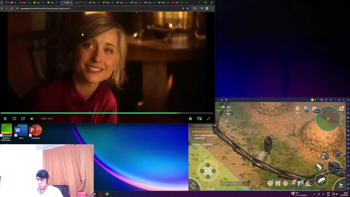The height and width of the screenshot is (197, 350).
Task: Open Chrome three-dot menu
Action: click(x=212, y=8)
